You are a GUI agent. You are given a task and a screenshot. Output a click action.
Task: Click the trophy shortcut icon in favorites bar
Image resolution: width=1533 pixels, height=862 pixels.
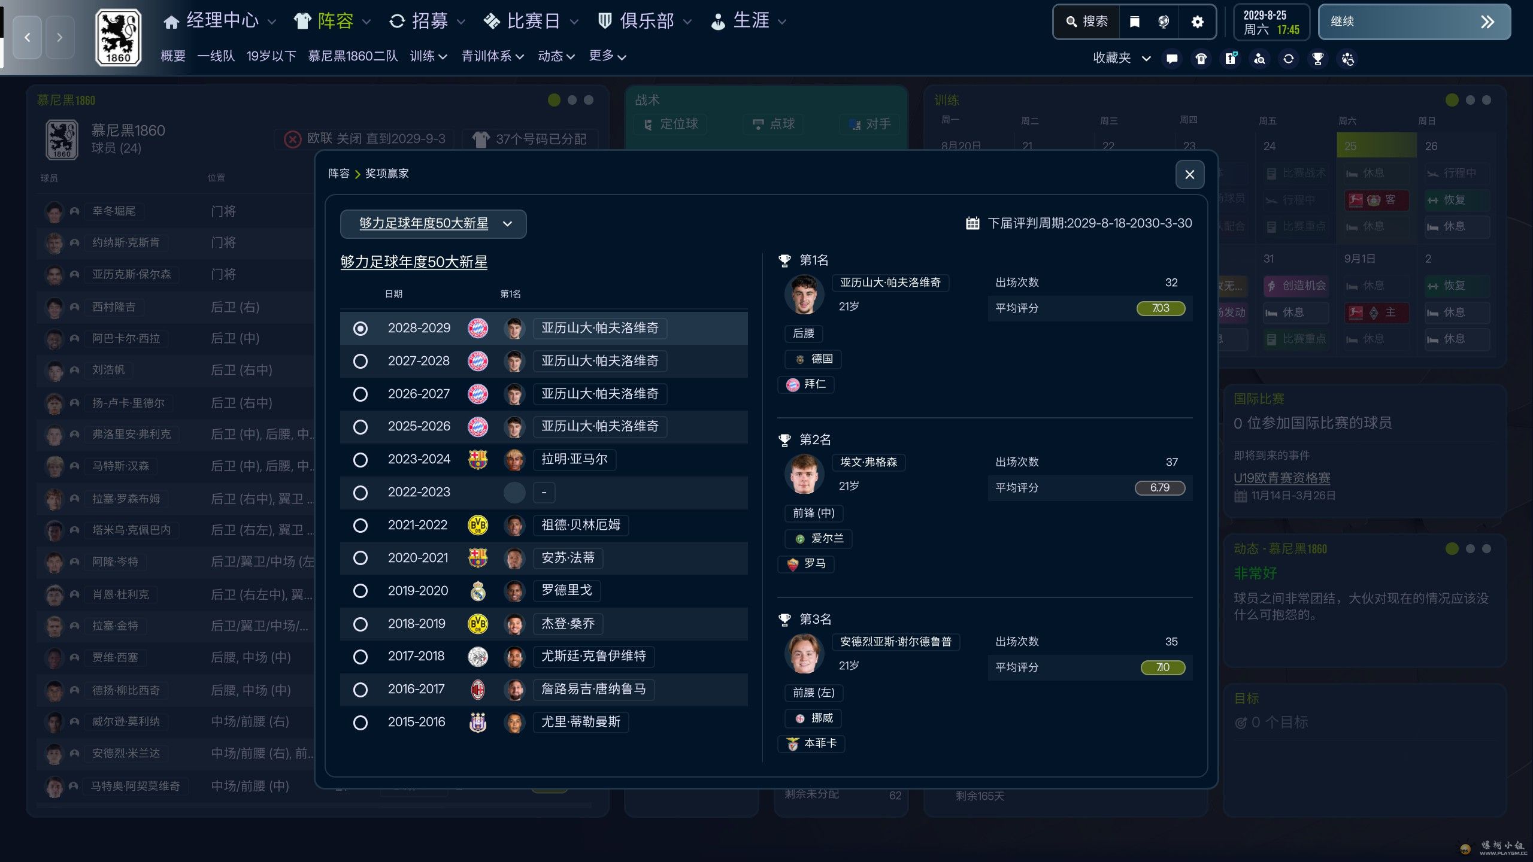[1317, 59]
